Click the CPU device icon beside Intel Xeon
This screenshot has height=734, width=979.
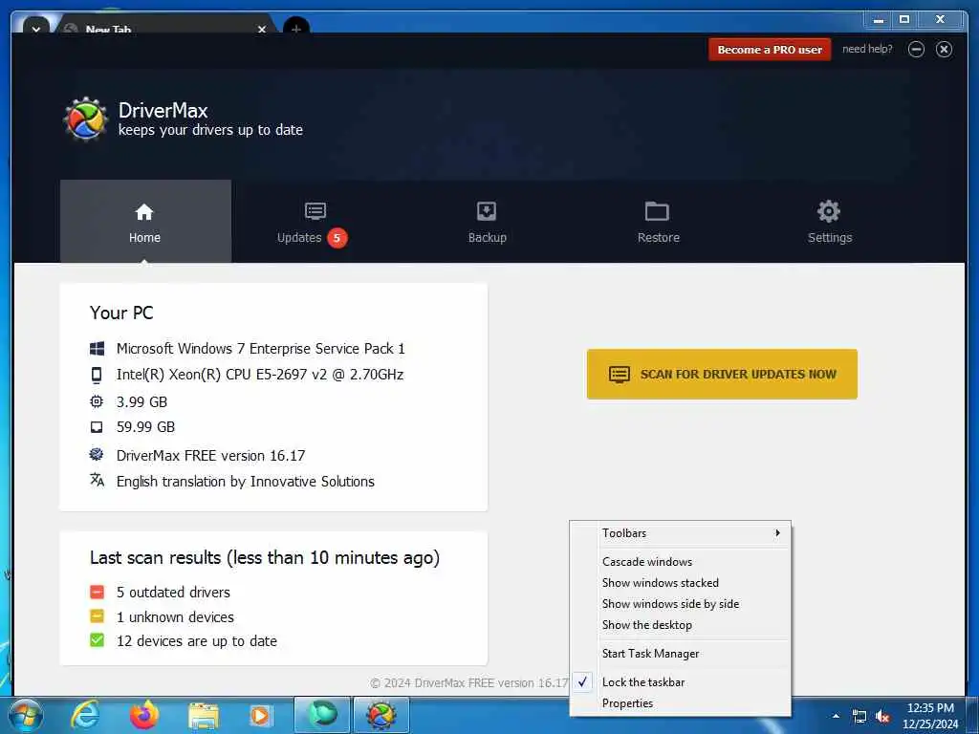(x=97, y=375)
